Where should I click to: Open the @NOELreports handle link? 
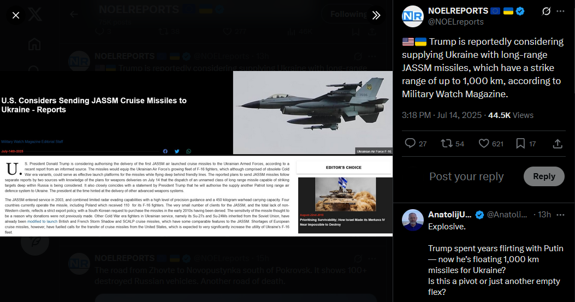point(456,22)
